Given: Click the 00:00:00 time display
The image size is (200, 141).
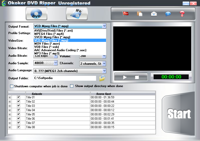Looking at the screenshot, I should 171,77.
